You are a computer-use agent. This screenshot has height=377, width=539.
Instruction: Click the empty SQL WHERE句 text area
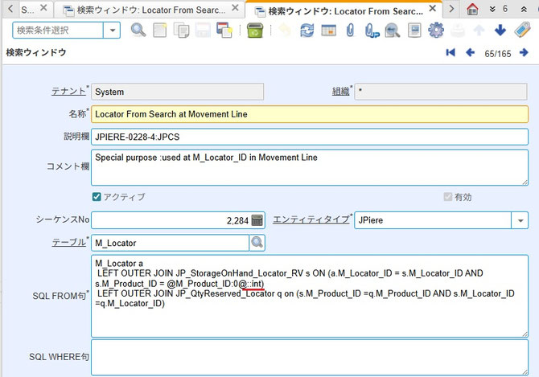tap(310, 357)
